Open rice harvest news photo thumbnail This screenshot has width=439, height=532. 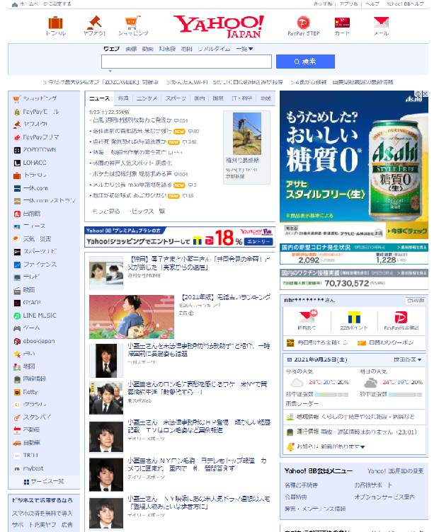point(247,134)
